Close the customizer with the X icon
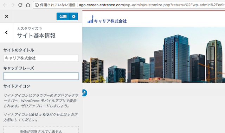Image resolution: width=225 pixels, height=133 pixels. click(x=6, y=16)
